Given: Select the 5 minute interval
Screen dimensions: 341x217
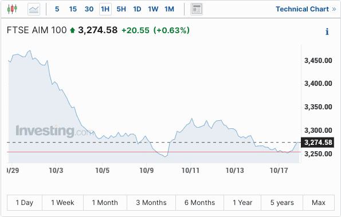Looking at the screenshot, I should point(57,9).
